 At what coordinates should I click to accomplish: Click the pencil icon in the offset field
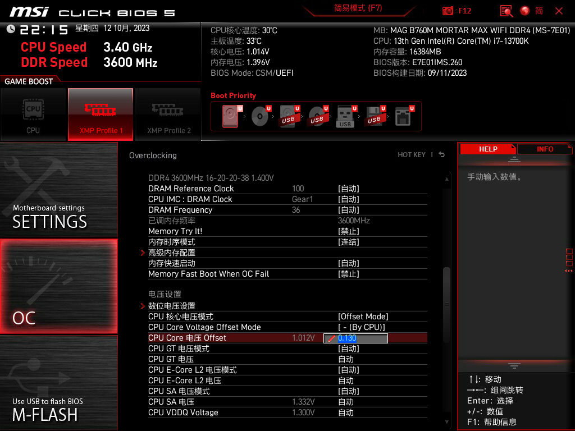pos(331,338)
